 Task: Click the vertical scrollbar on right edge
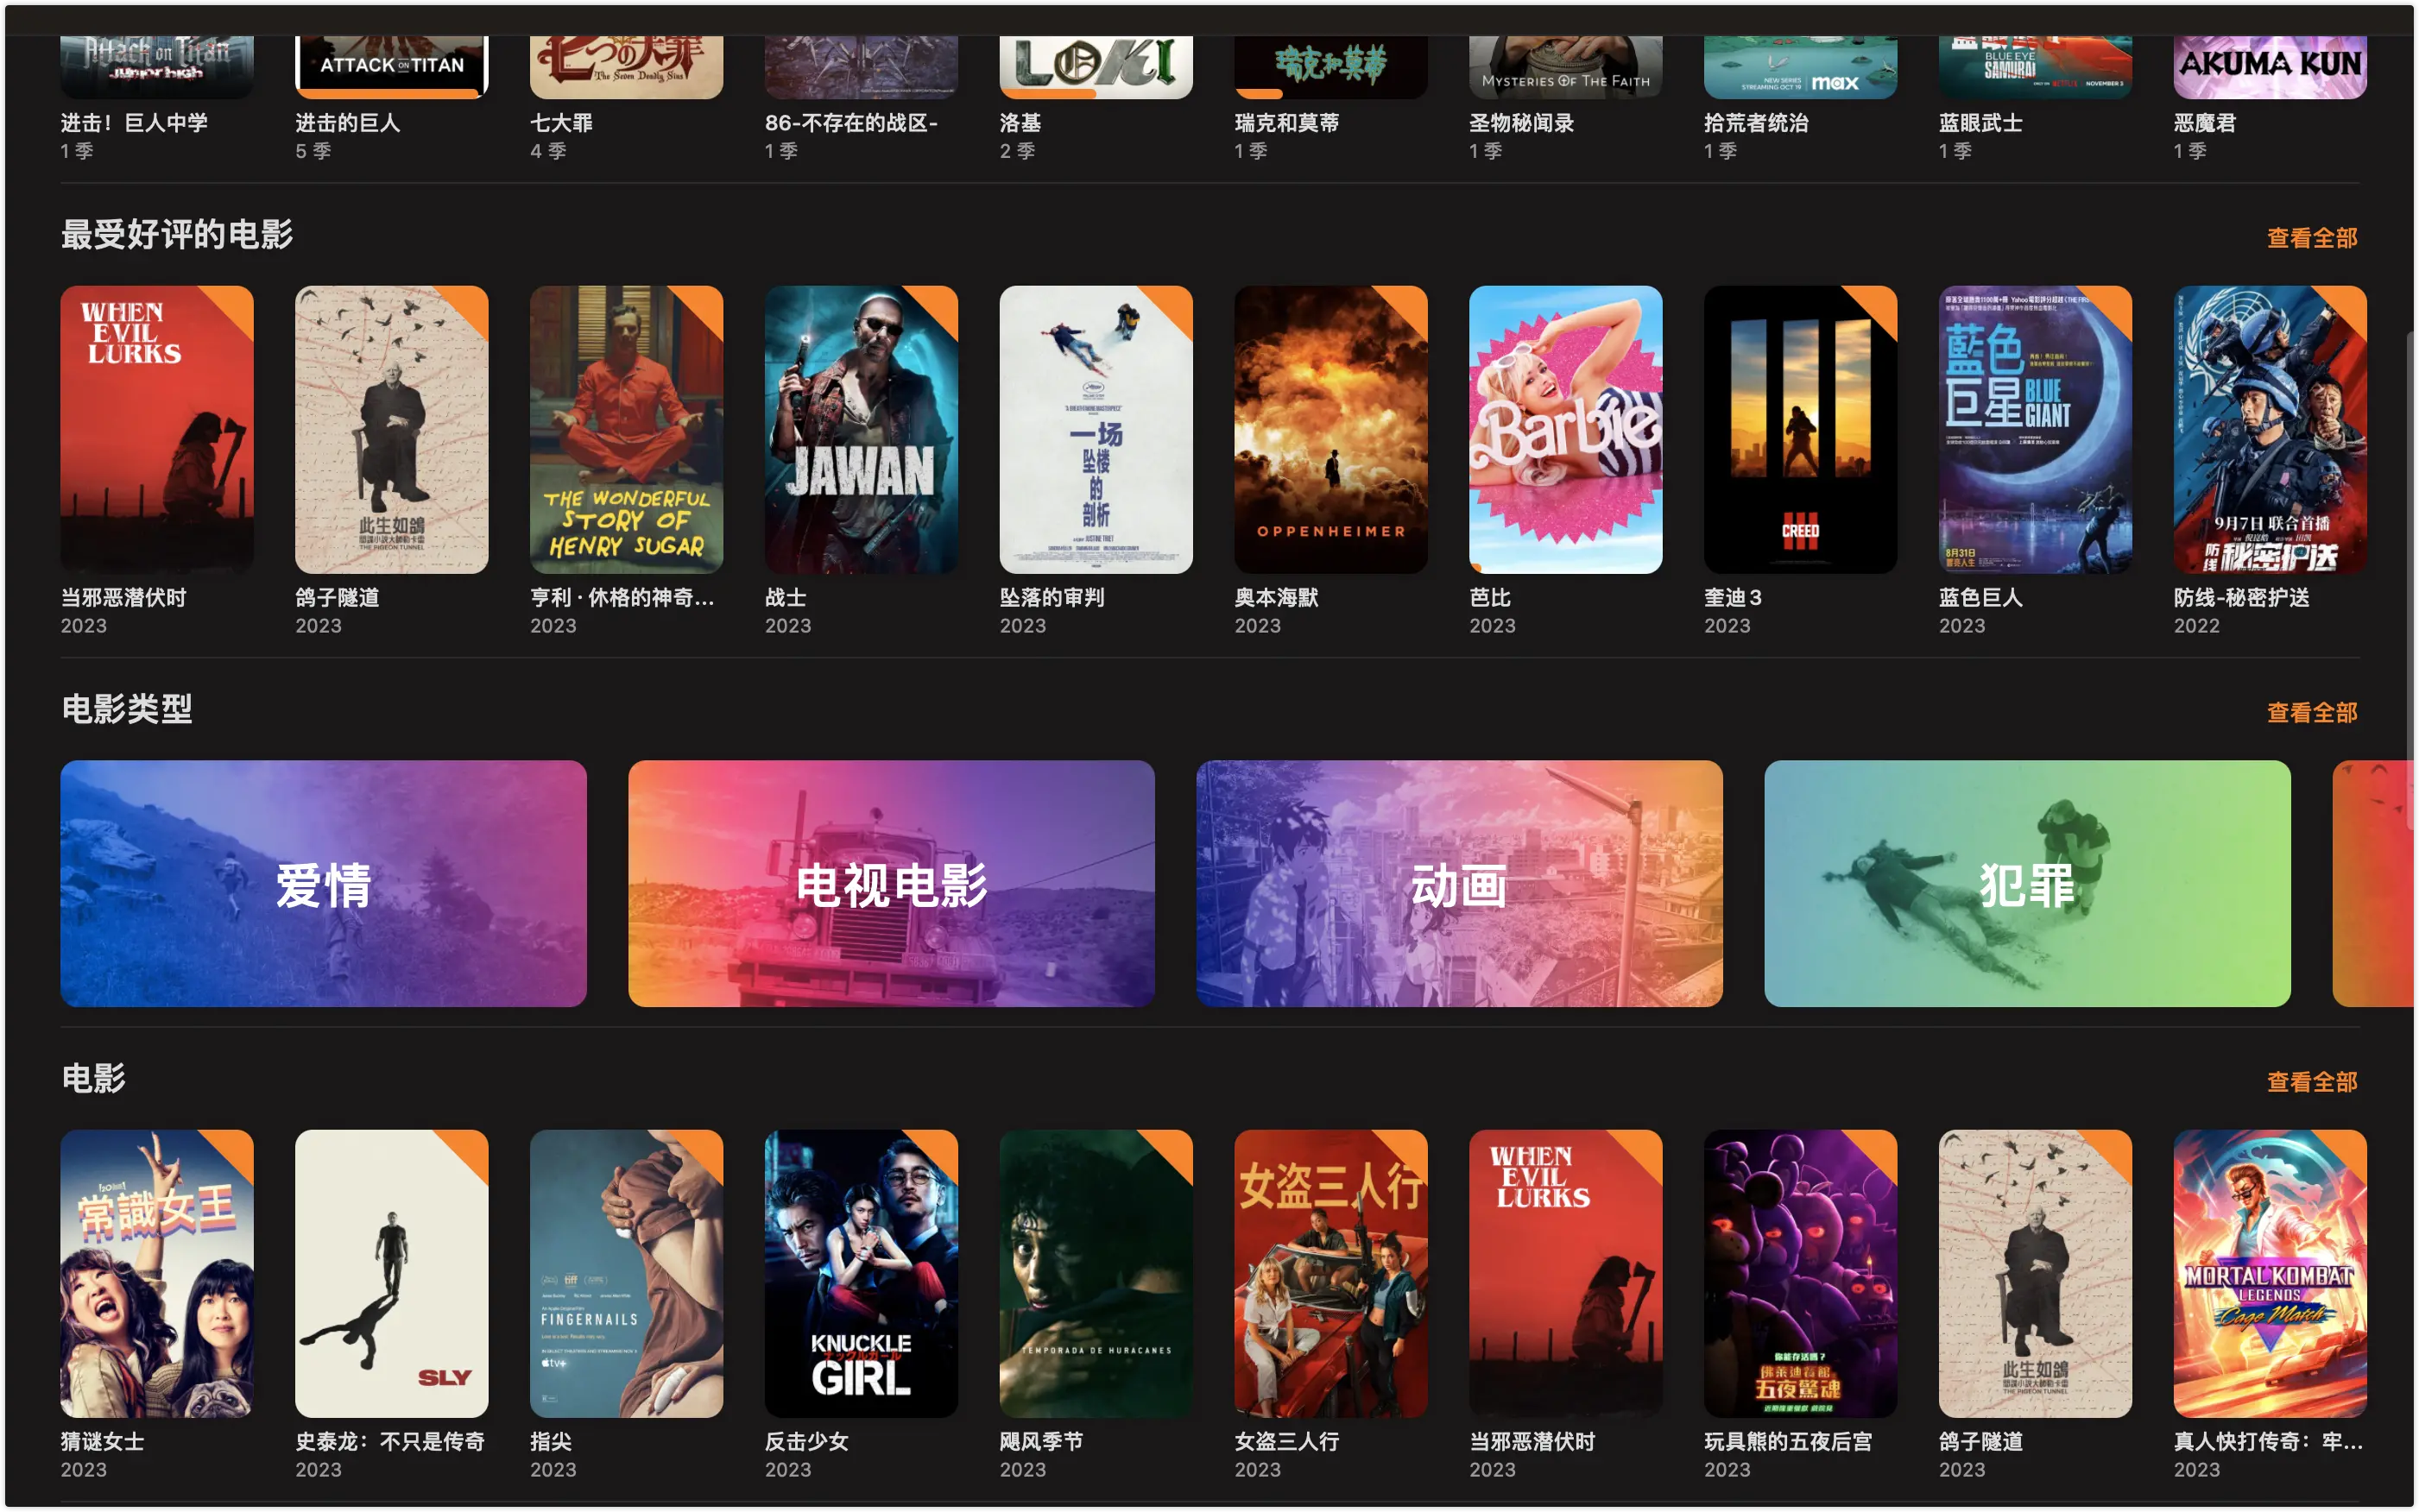tap(2410, 580)
